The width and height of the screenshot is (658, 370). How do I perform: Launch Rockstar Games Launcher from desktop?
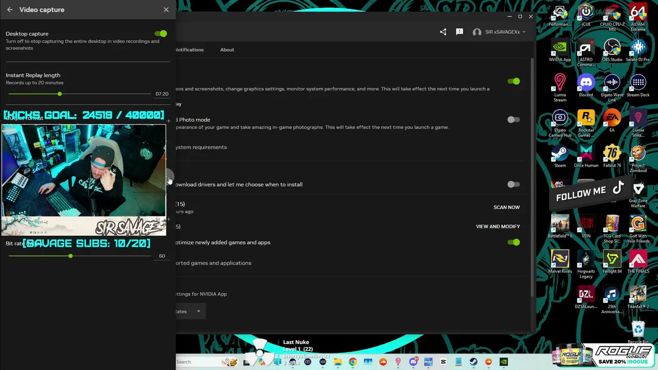(x=586, y=124)
